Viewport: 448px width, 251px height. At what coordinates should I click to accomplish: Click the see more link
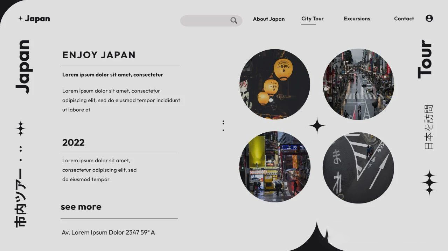pos(81,207)
